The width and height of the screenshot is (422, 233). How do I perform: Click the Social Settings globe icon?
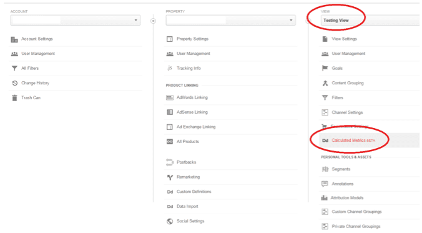coord(170,221)
